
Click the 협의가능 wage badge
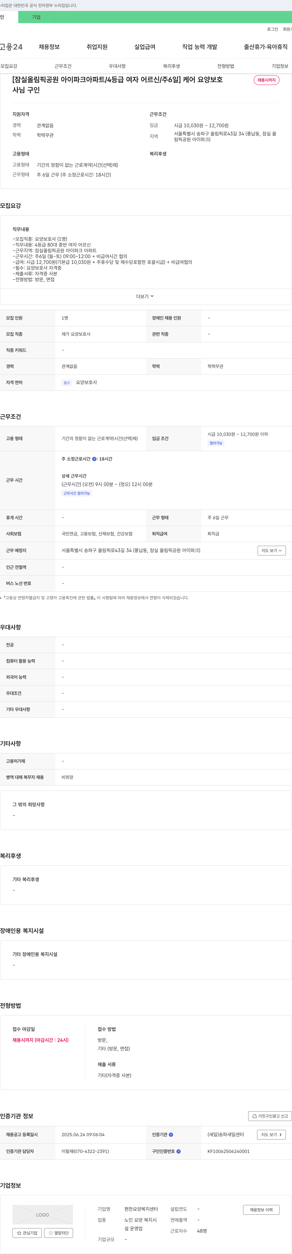click(216, 443)
